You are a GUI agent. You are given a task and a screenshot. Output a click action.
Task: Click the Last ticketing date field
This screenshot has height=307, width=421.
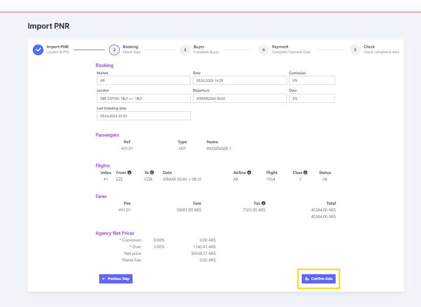(x=143, y=116)
